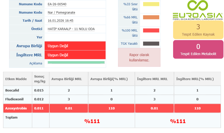Select the highlighted Azoxystrobin row

pos(16,108)
